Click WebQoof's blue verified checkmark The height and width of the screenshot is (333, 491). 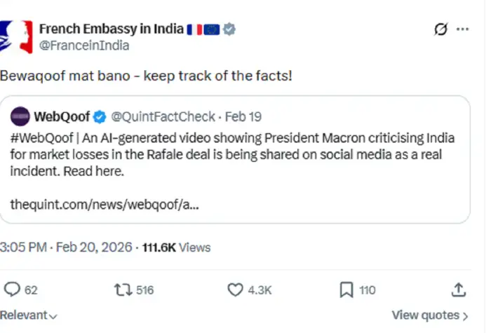pyautogui.click(x=100, y=116)
